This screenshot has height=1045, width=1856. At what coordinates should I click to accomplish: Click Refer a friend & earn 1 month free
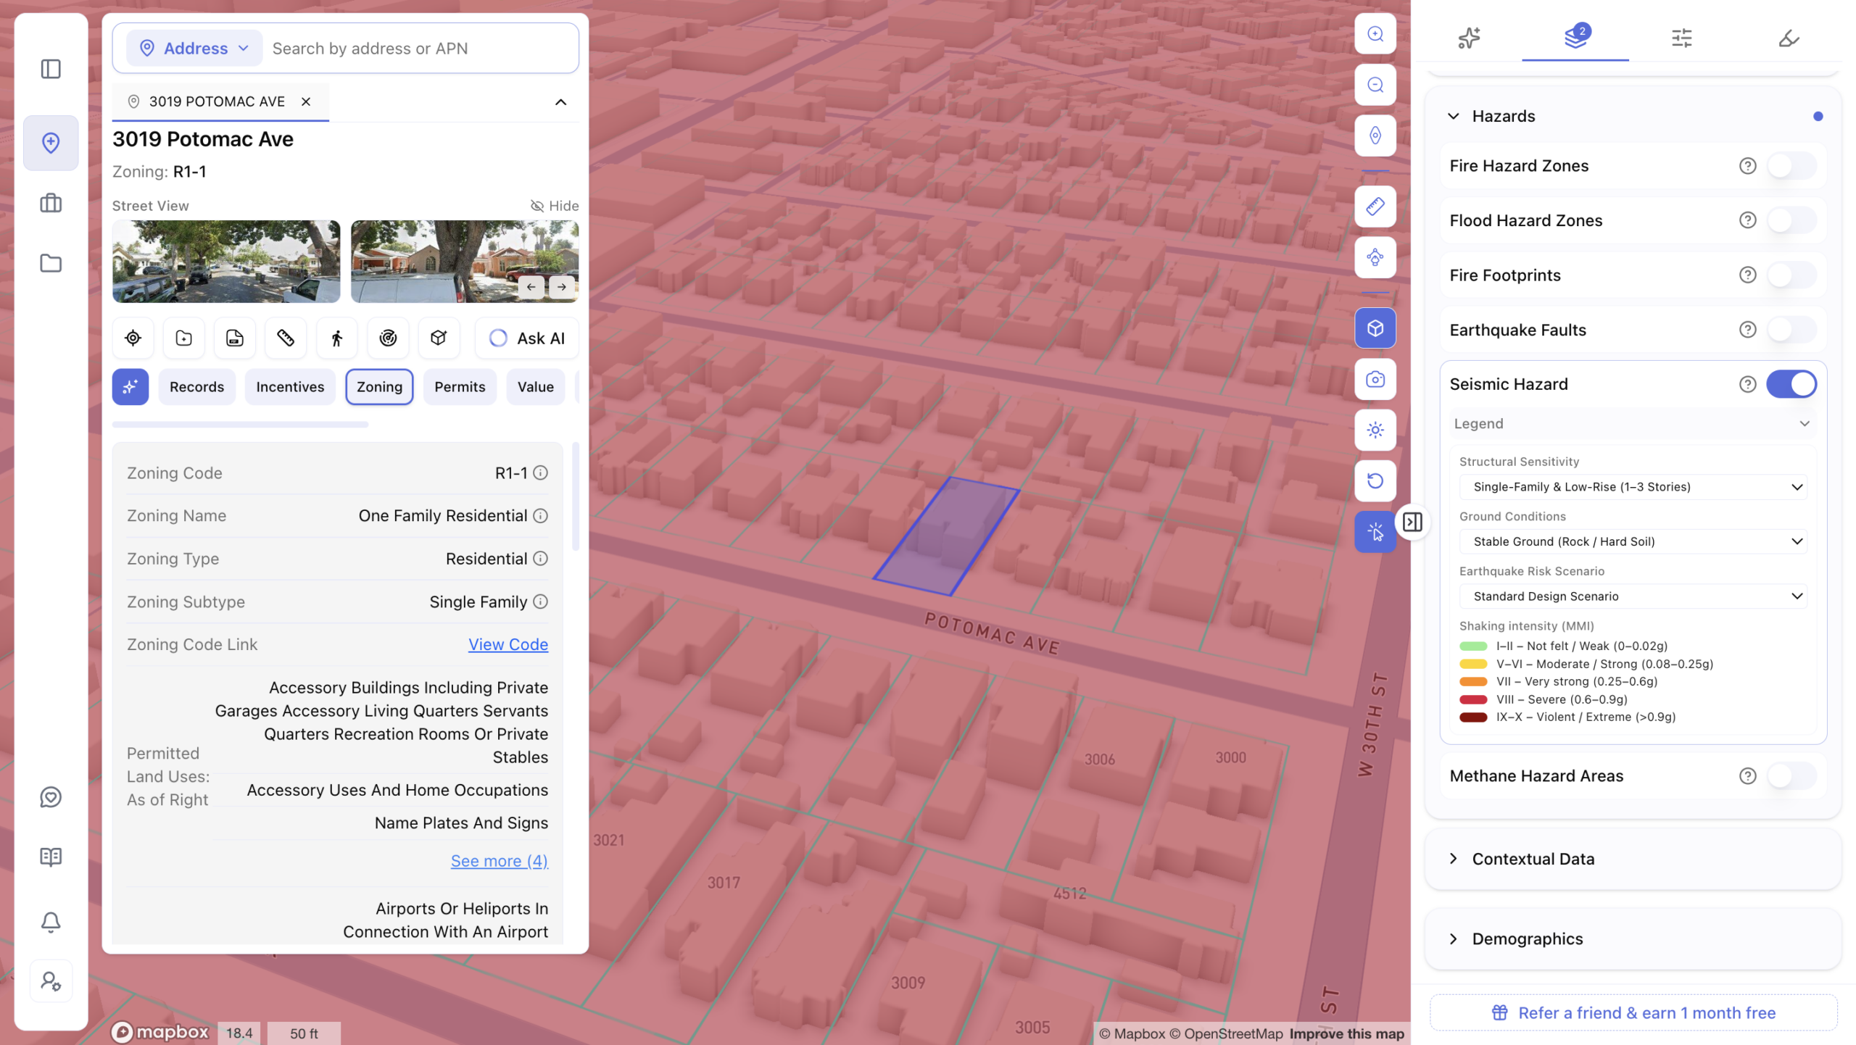tap(1633, 1013)
